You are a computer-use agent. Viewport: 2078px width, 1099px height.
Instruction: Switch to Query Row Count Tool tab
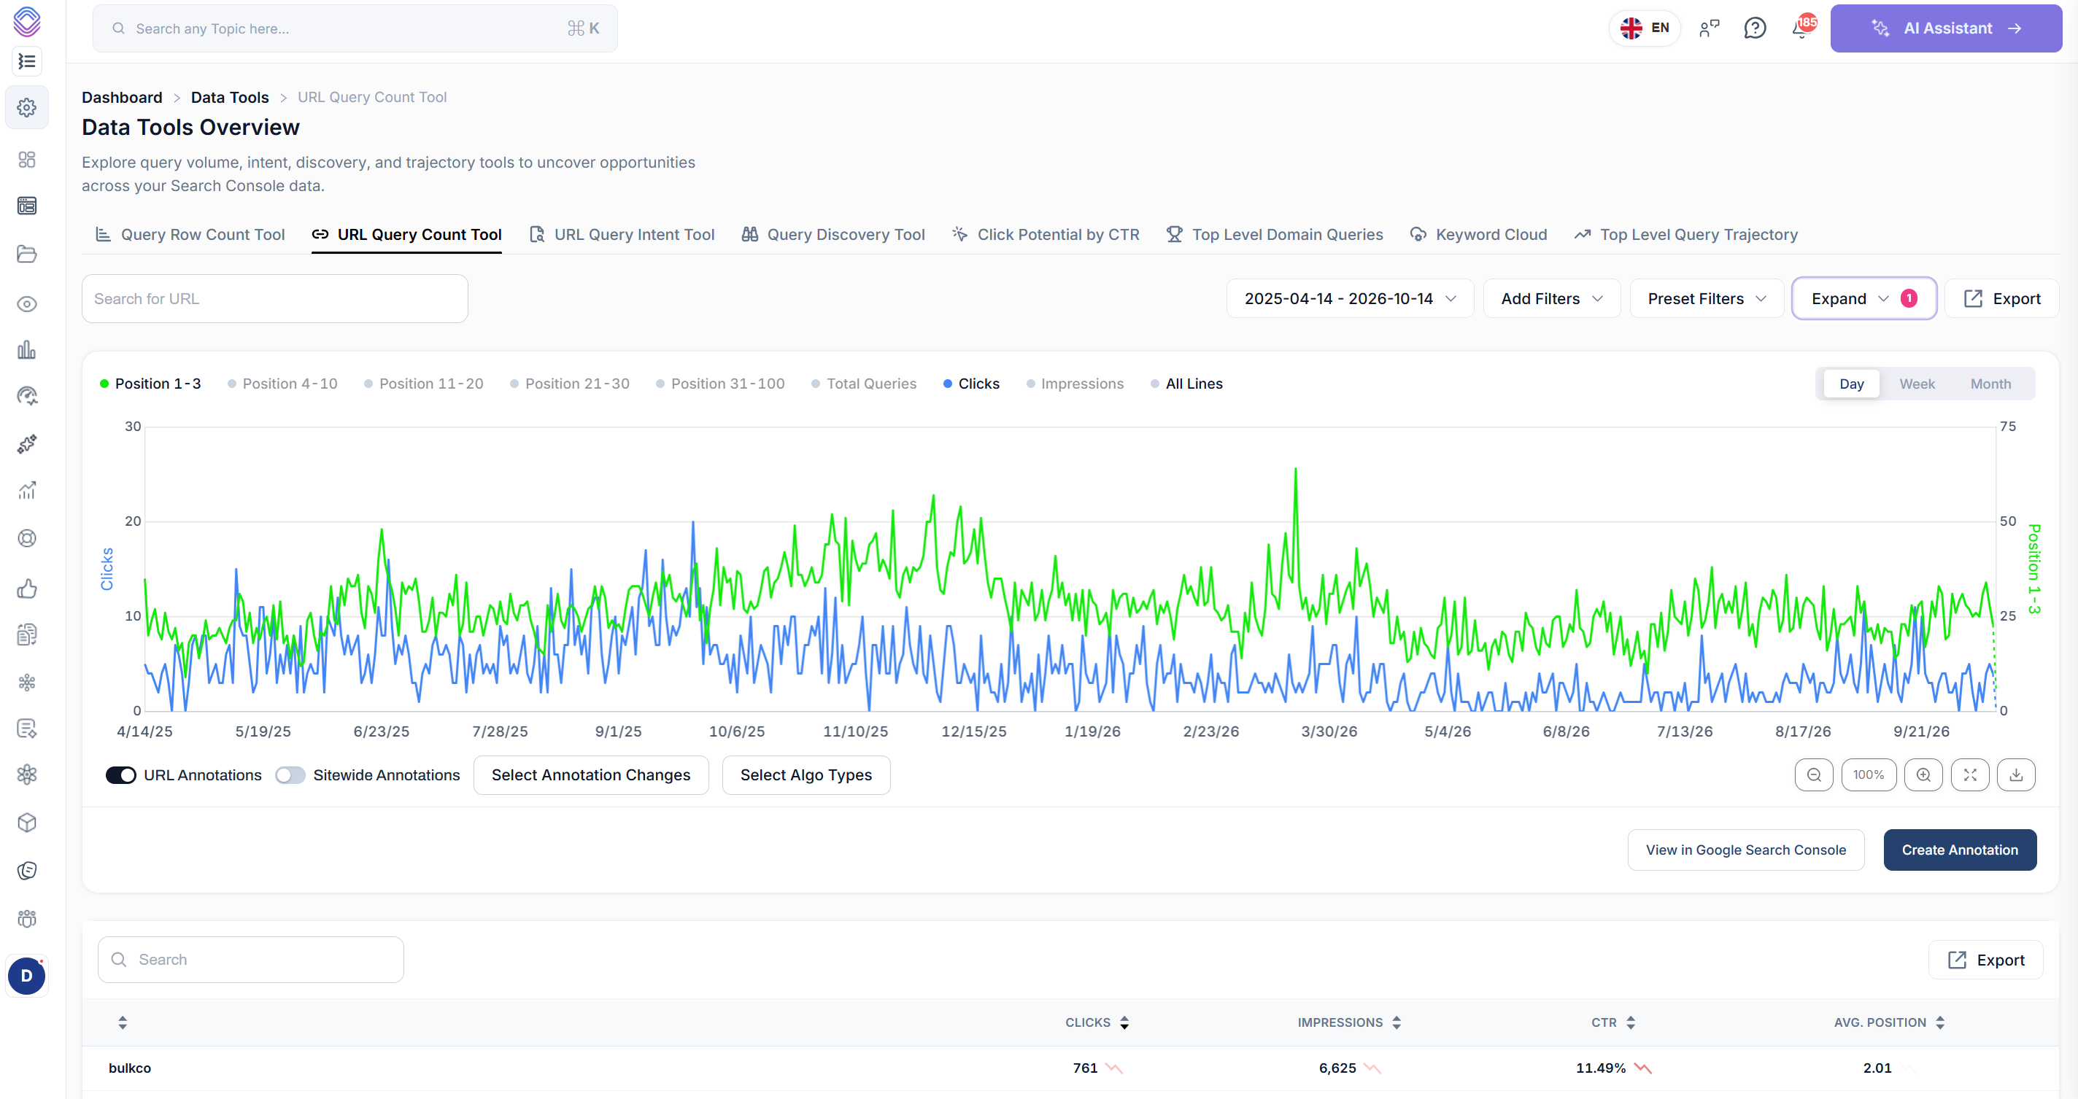click(190, 235)
